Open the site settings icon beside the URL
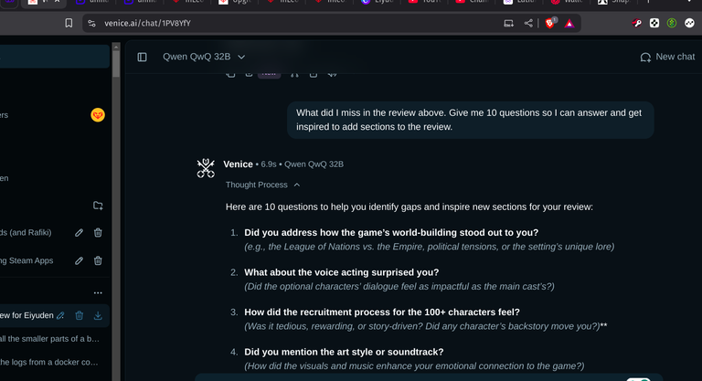 (x=91, y=23)
